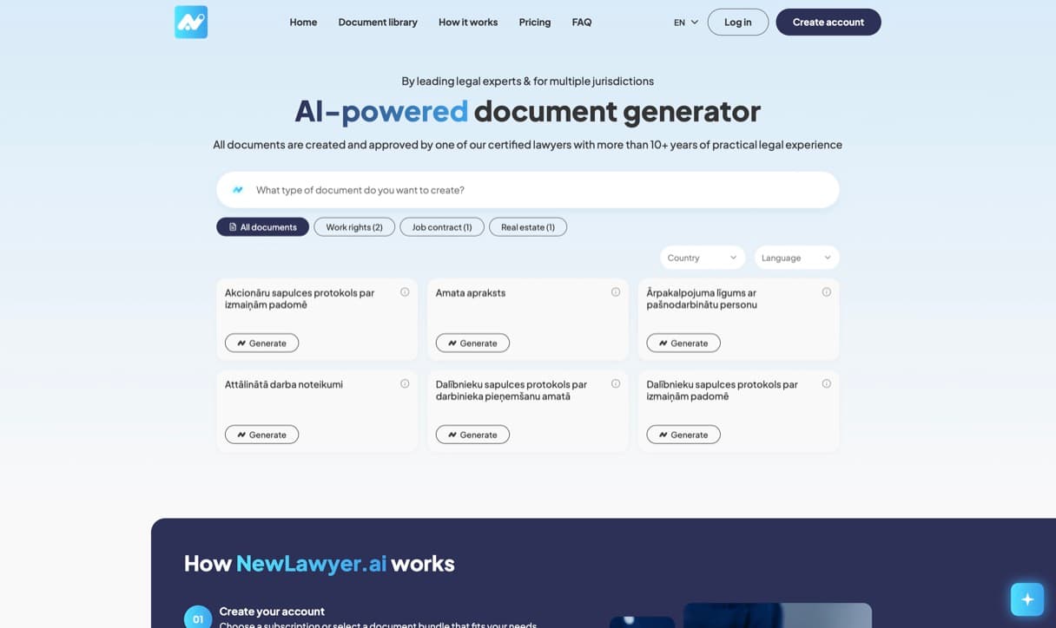This screenshot has height=628, width=1056.
Task: Click the NewLawyer.ai logo icon
Action: pos(191,22)
